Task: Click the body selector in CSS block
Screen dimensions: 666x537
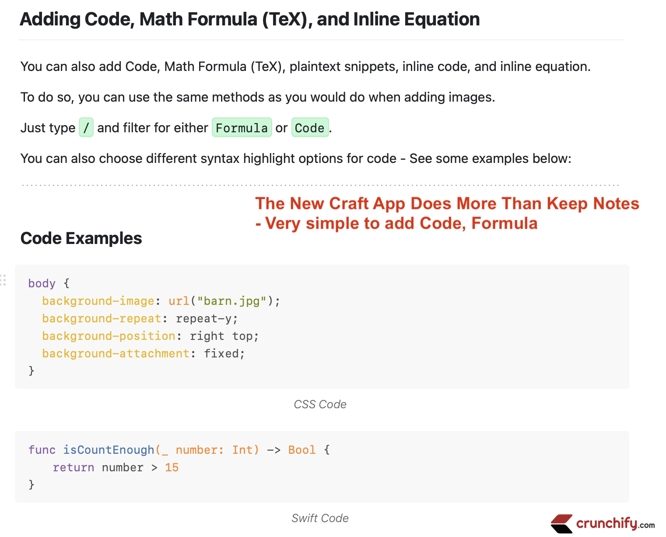Action: [x=42, y=283]
